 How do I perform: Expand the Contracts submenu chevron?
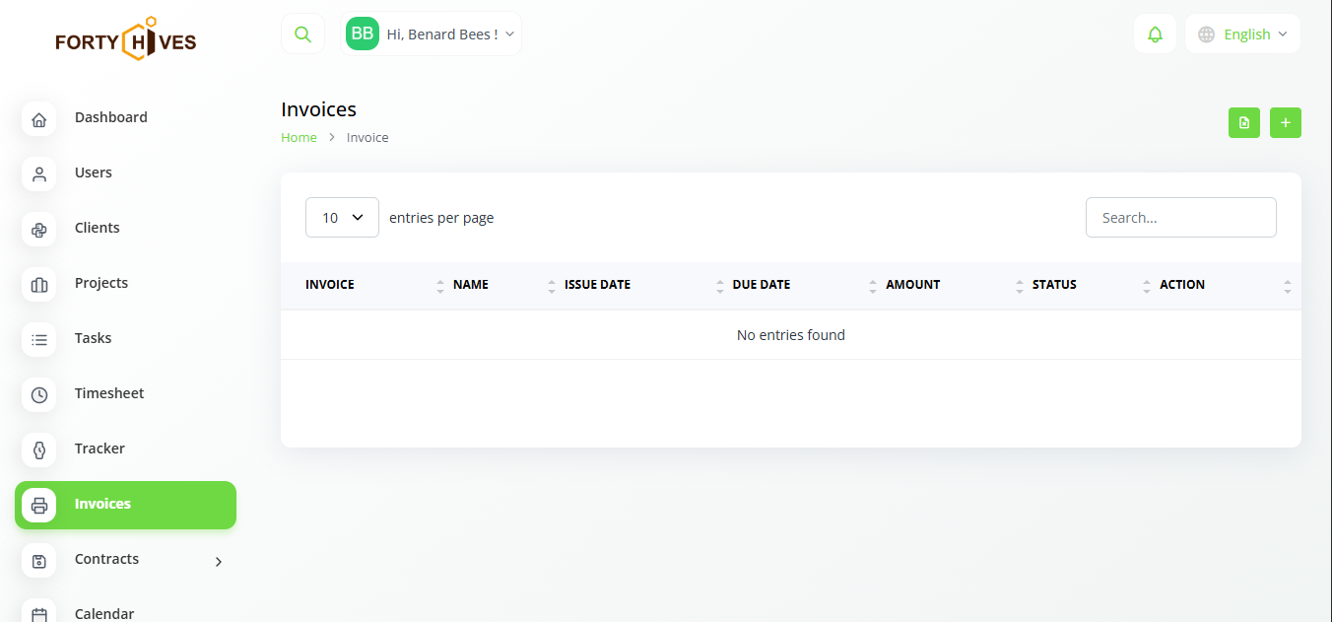pos(219,562)
